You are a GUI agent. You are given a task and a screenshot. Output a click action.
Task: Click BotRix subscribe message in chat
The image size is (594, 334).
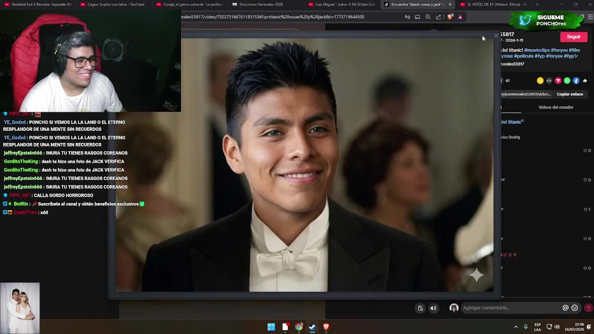click(x=74, y=204)
